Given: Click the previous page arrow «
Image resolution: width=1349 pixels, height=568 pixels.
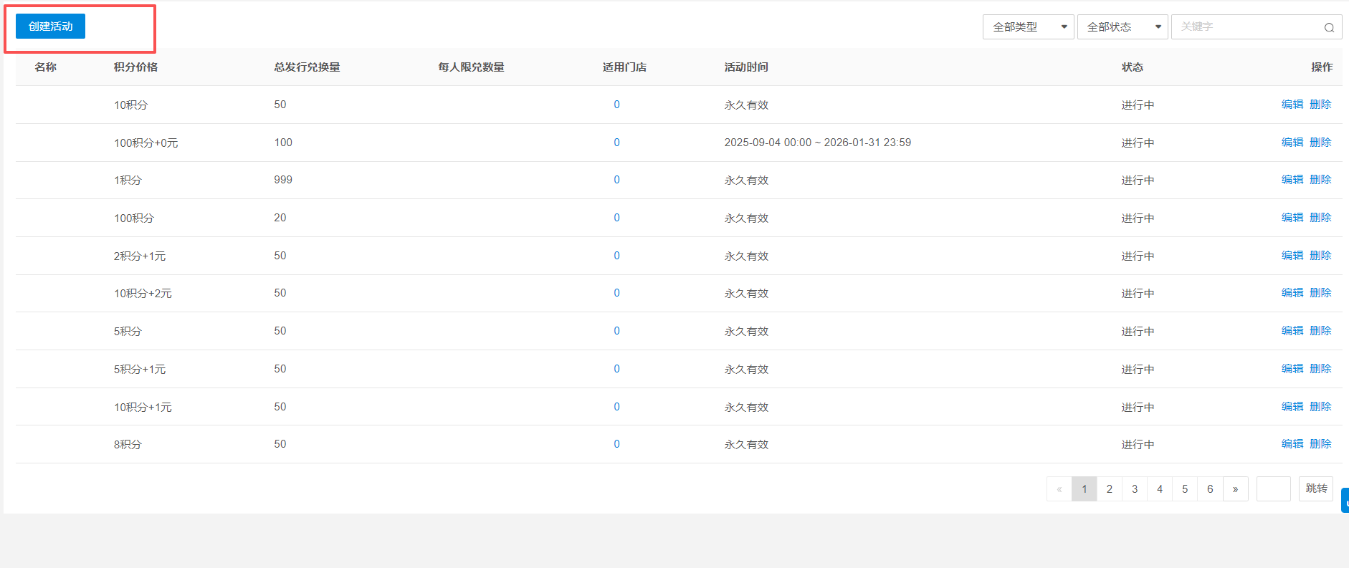Looking at the screenshot, I should [x=1059, y=489].
